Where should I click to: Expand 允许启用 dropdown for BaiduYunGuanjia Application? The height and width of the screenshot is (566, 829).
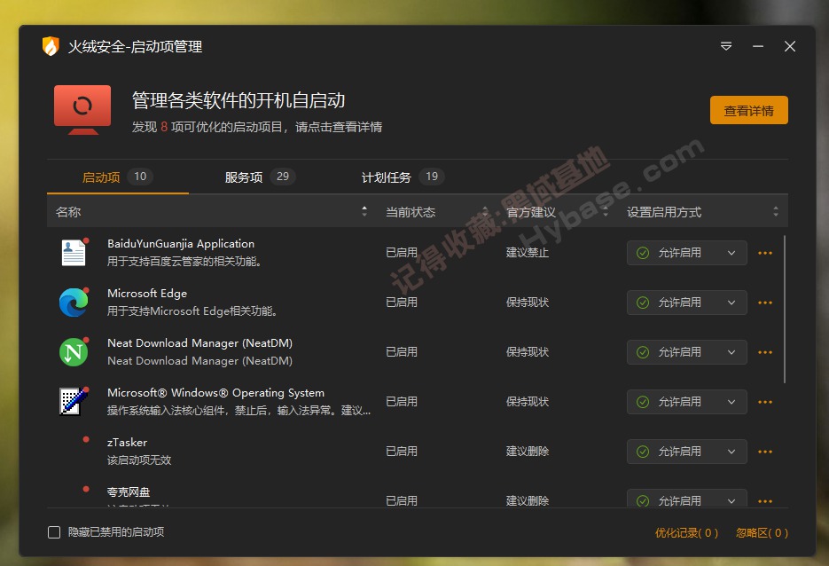pos(687,253)
